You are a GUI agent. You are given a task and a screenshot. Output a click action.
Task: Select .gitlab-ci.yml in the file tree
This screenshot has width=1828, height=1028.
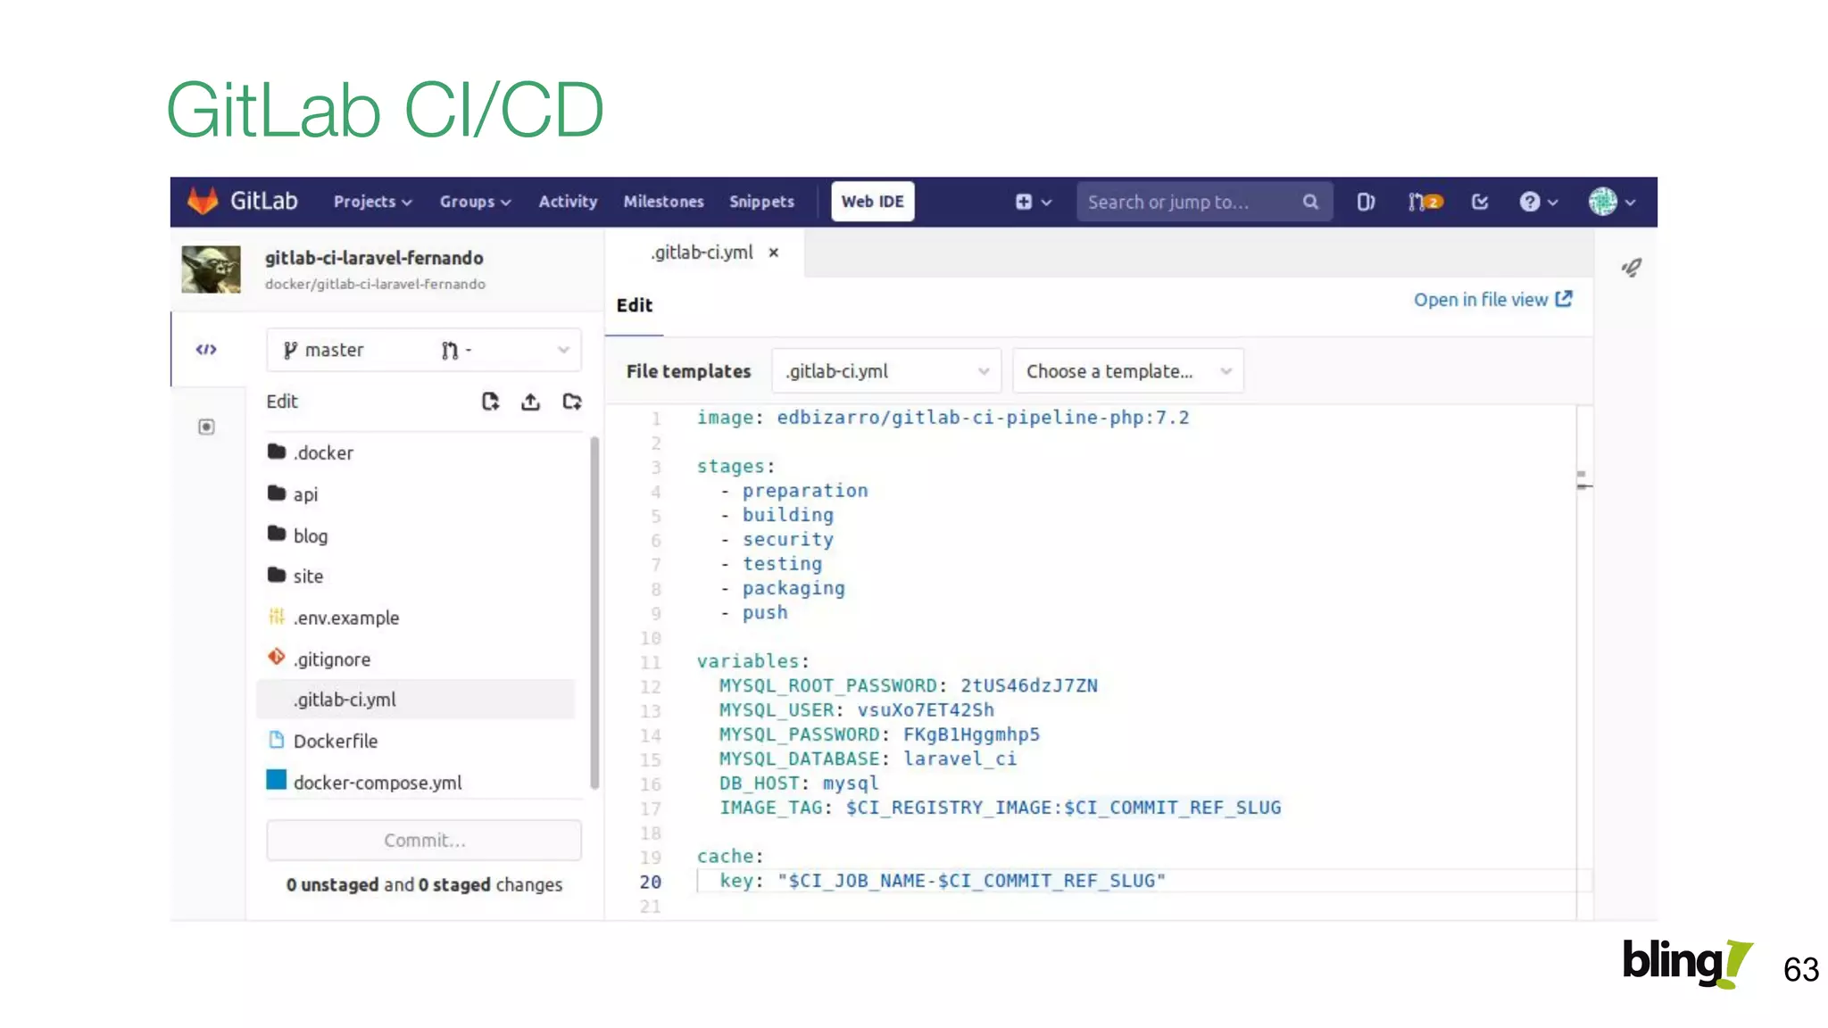(x=416, y=700)
